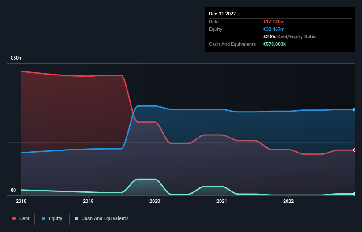Viewport: 362px width, 232px height.
Task: Click the blue Equity legend dot
Action: [x=44, y=218]
